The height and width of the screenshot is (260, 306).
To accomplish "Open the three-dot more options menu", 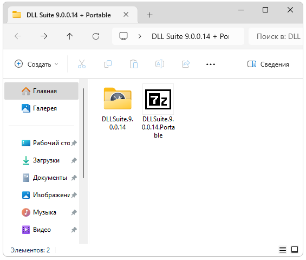I will coord(211,64).
